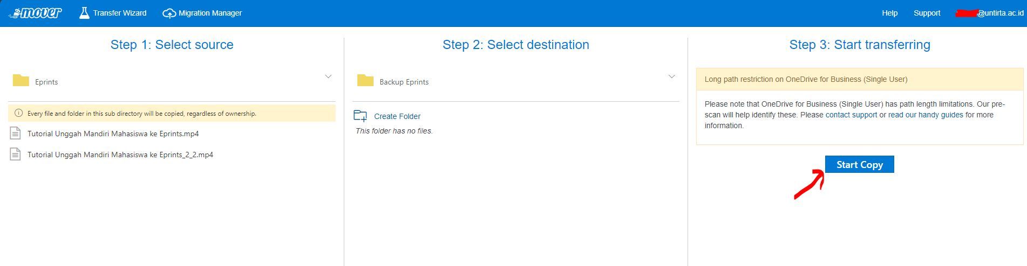Viewport: 1027px width, 266px height.
Task: Click the Transfer Wizard flask icon
Action: 84,13
